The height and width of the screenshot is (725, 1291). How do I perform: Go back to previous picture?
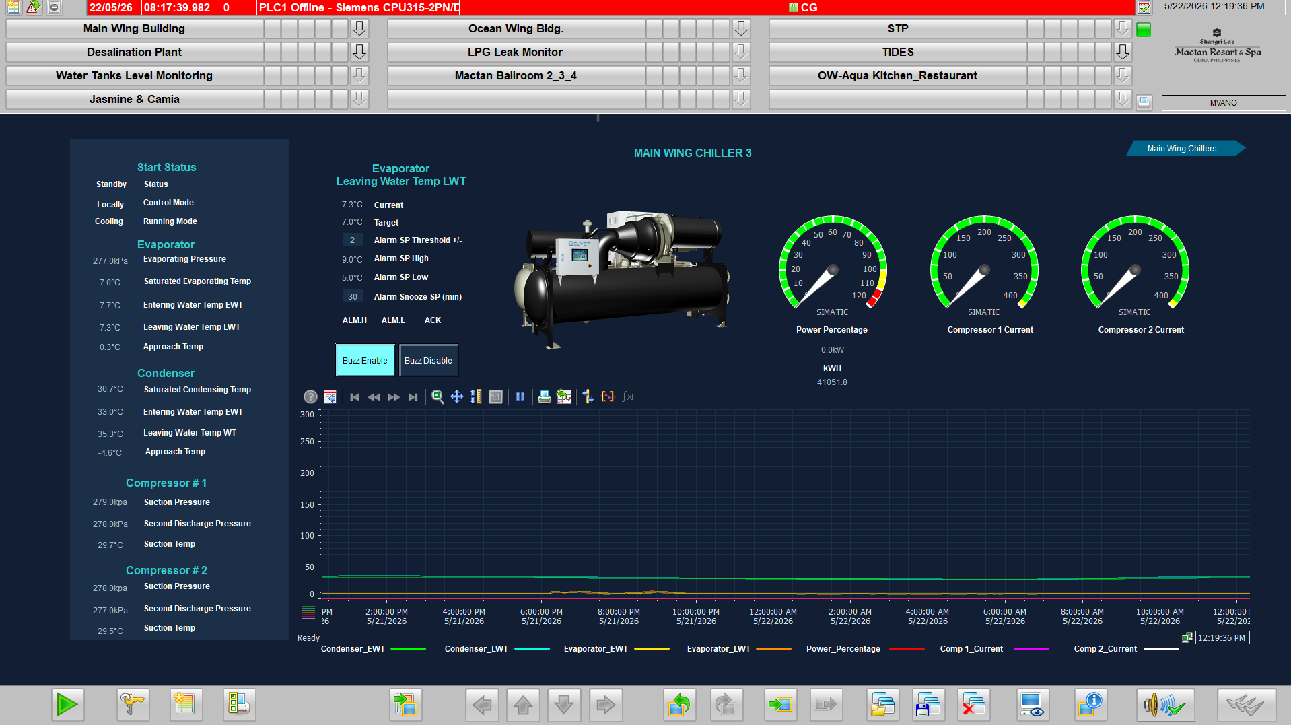click(680, 705)
